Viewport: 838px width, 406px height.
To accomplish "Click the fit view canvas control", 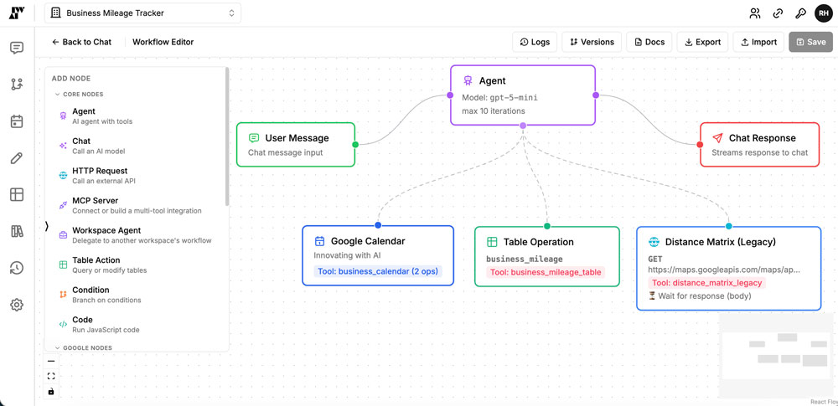I will coord(51,376).
